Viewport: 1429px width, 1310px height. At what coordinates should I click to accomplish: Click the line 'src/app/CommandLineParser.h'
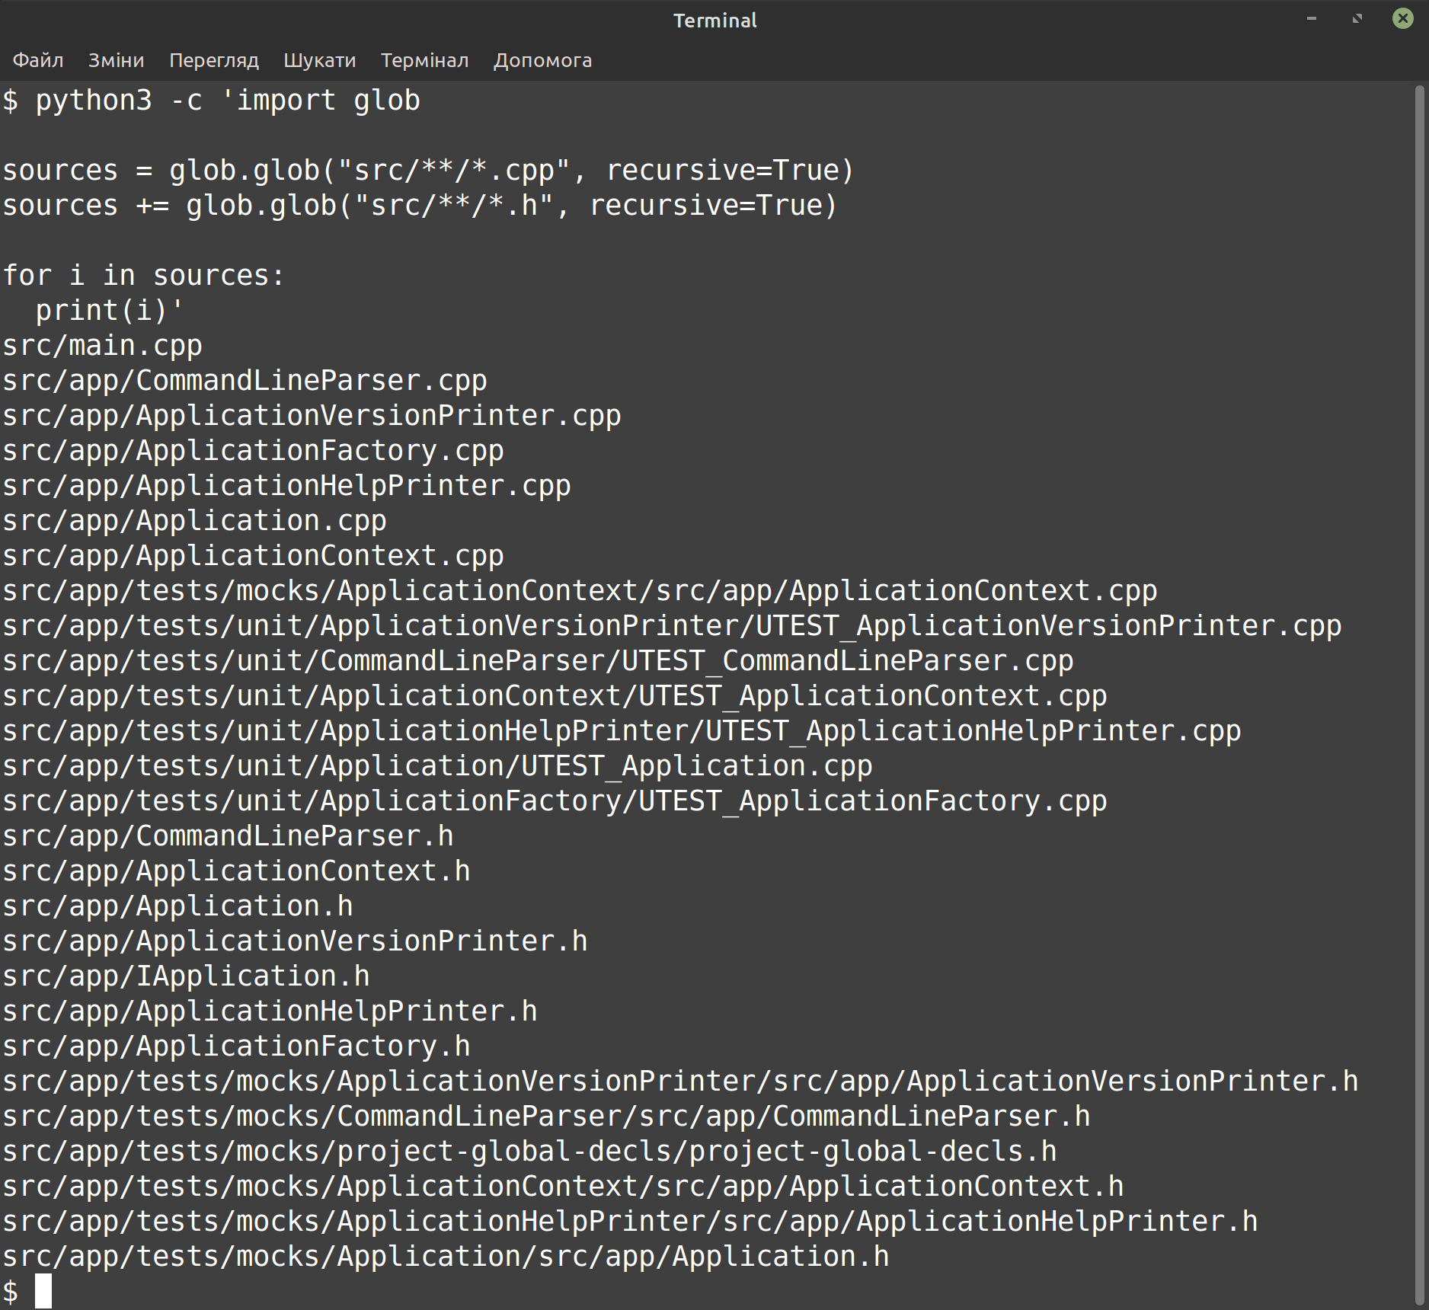coord(229,836)
